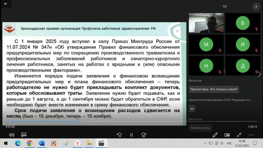Open File Explorer from the taskbar
Image resolution: width=263 pixels, height=148 pixels.
pos(89,143)
